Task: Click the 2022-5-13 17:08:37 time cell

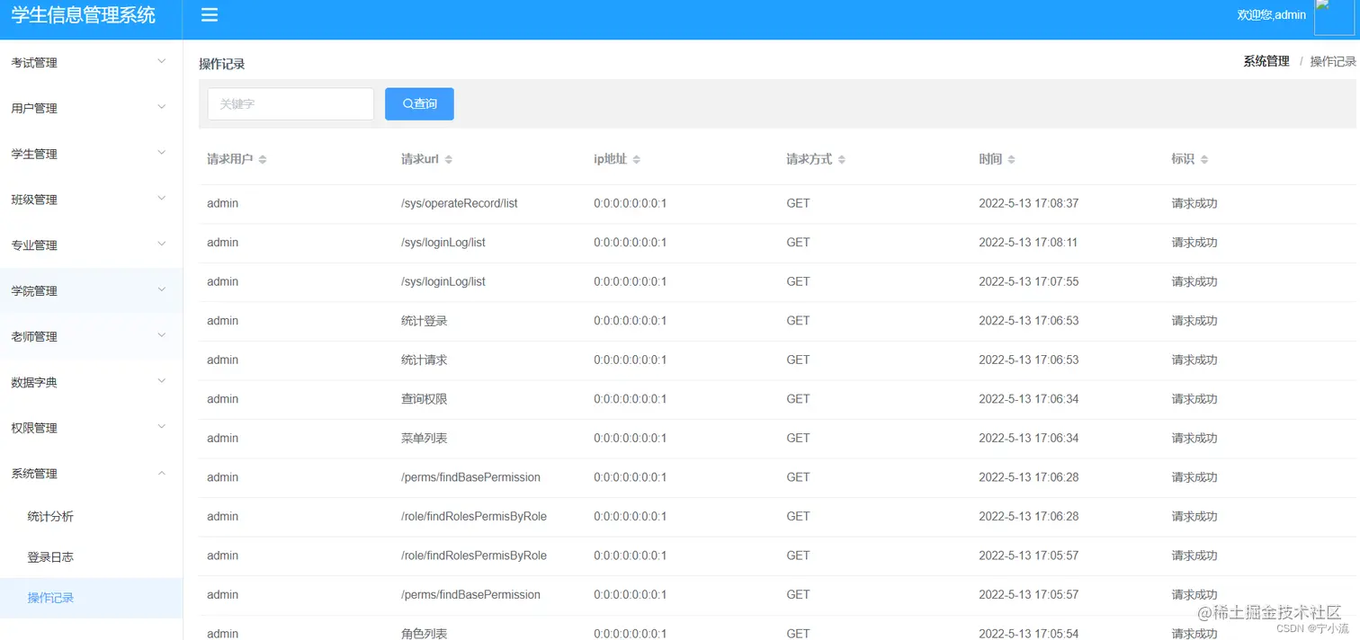Action: click(x=1029, y=203)
